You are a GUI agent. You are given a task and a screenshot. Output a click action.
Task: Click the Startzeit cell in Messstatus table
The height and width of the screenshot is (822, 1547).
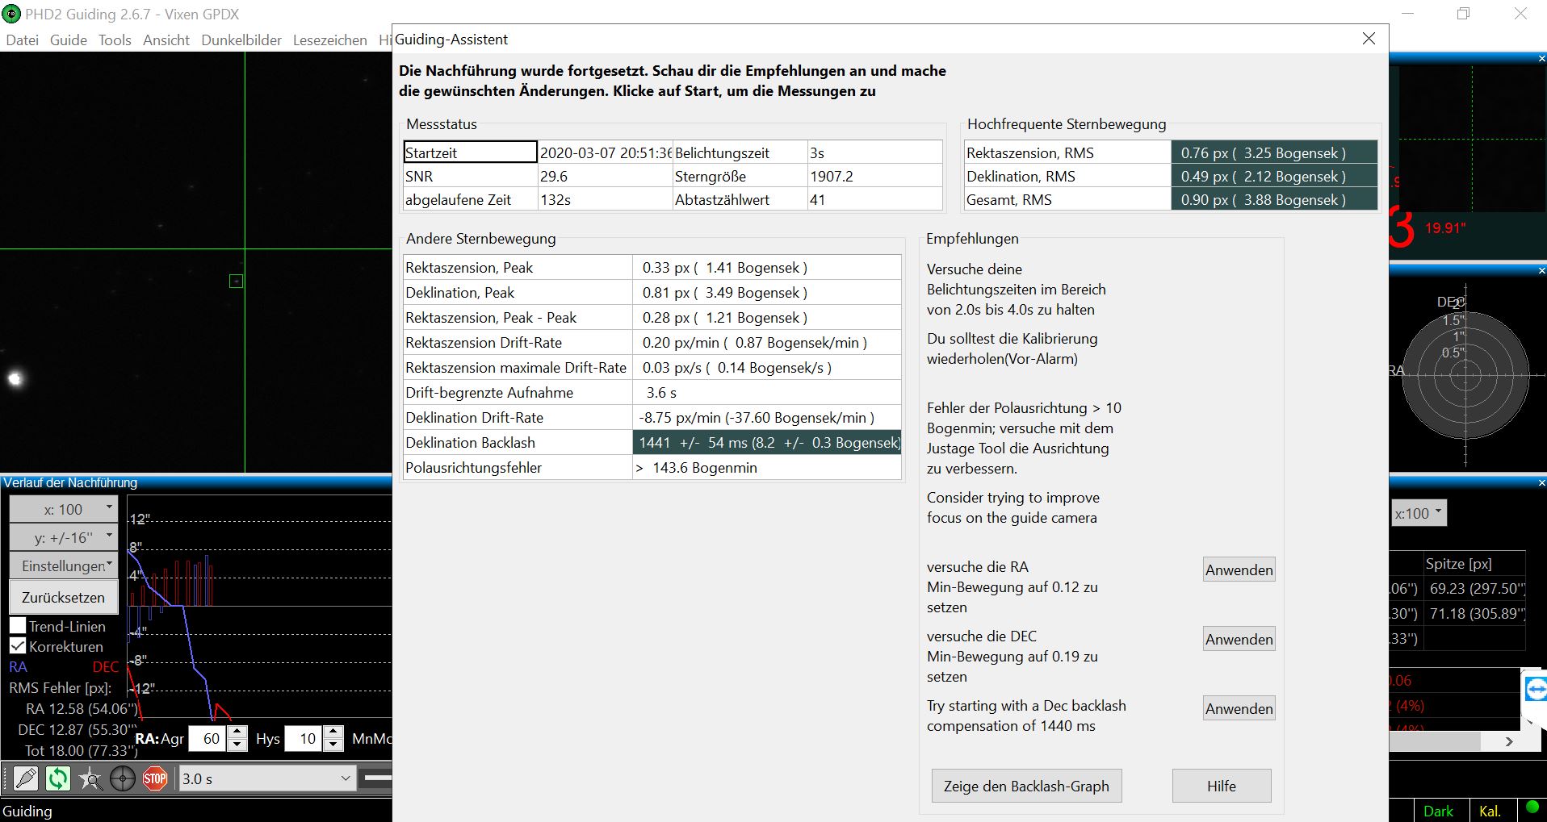click(x=470, y=152)
